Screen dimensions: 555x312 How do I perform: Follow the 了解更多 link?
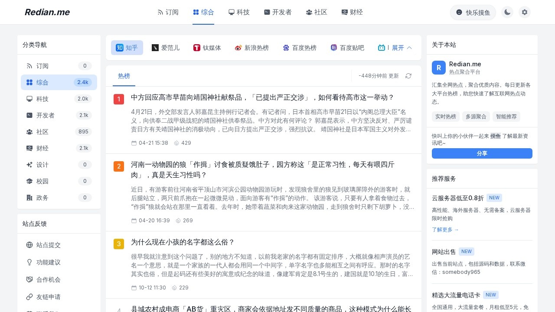(445, 230)
